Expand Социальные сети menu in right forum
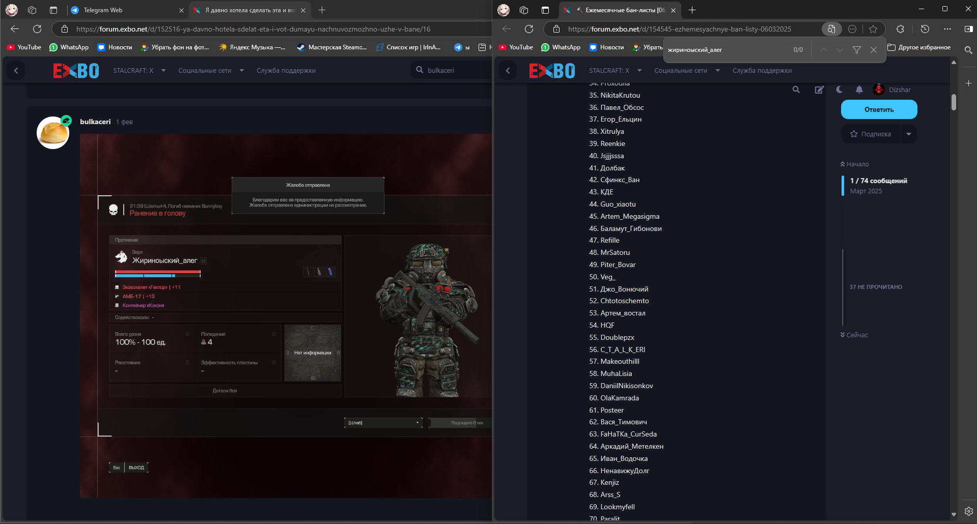The height and width of the screenshot is (524, 977). (687, 71)
